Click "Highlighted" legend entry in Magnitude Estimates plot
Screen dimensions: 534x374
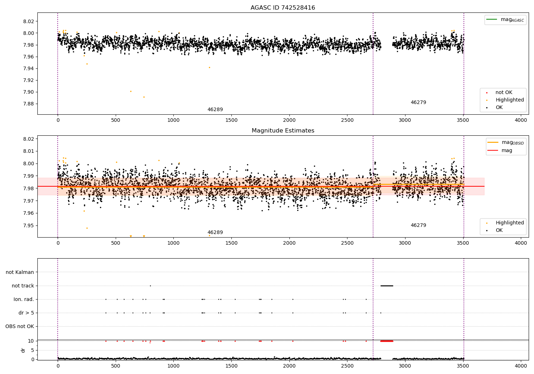click(x=509, y=223)
